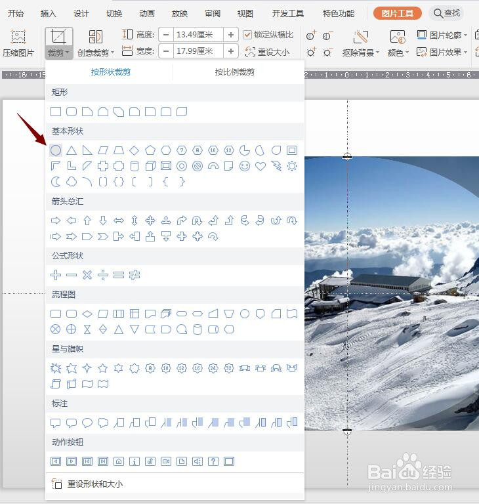Screen dimensions: 479x504
Task: Click the Picture Tools tab
Action: pos(398,13)
